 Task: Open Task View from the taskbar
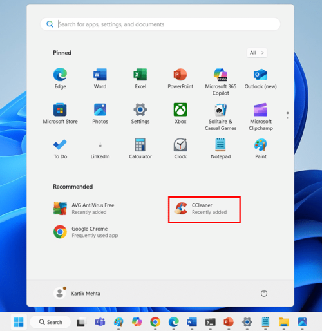[x=81, y=322]
